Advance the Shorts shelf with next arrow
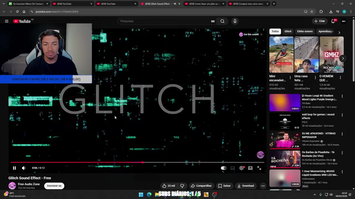 [x=343, y=58]
